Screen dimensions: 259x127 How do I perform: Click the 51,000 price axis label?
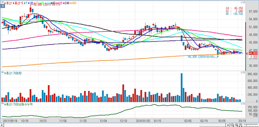click(x=253, y=27)
